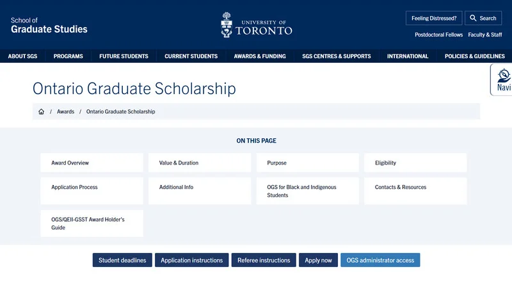Open site search with magnifier button
Screen dimensions: 512x283
[483, 19]
